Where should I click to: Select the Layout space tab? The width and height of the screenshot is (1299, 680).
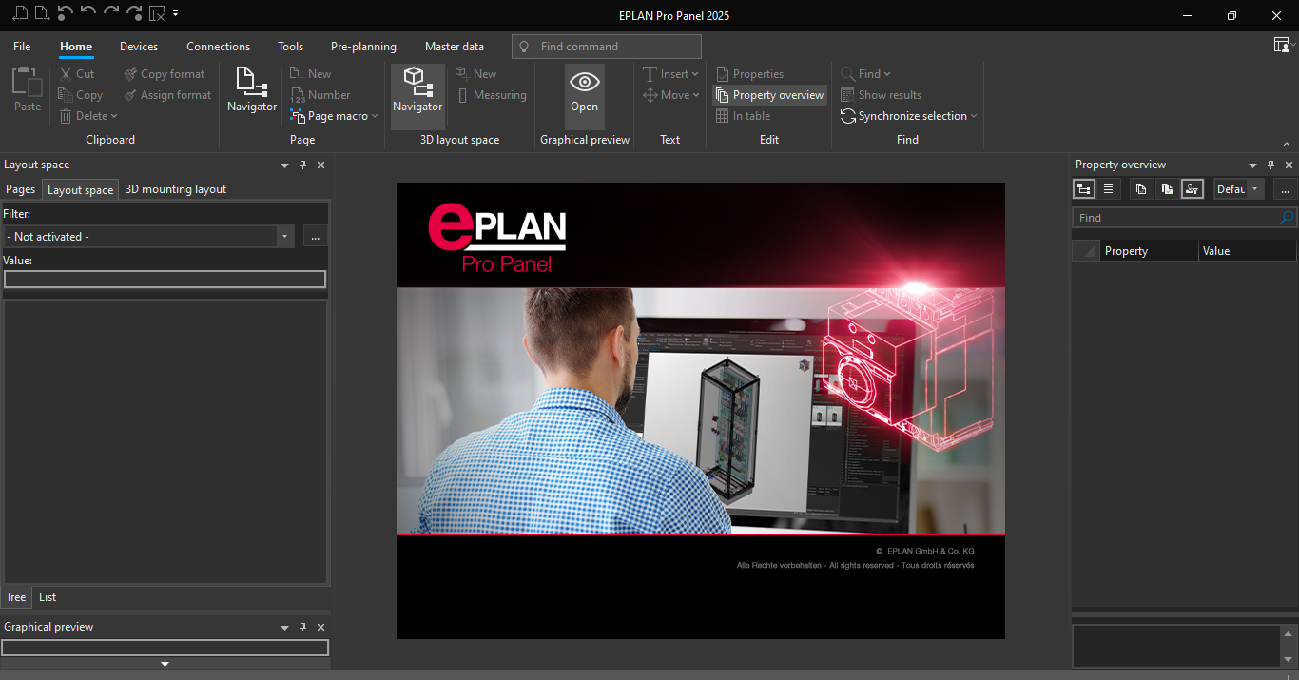point(80,189)
